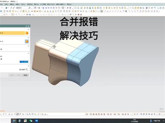165x123 pixels.
Task: Open the 信息(I) menu
Action: 17,4
